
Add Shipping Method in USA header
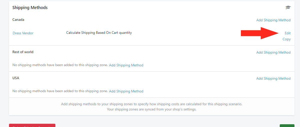click(x=273, y=78)
